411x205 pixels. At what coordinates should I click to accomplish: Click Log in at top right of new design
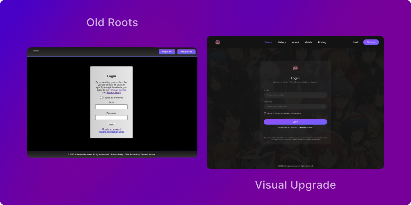356,42
